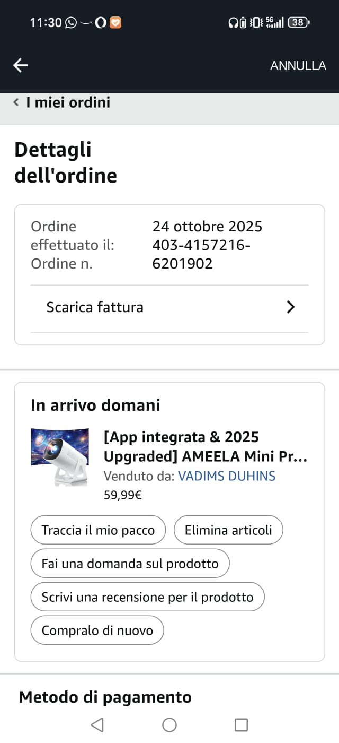Open AMEELA Mini projector product title
The image size is (339, 743).
click(206, 447)
